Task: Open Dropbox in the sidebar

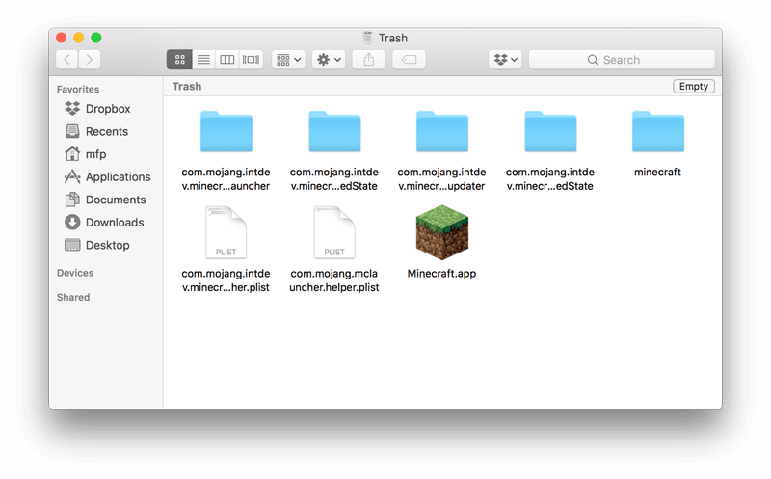Action: pos(106,109)
